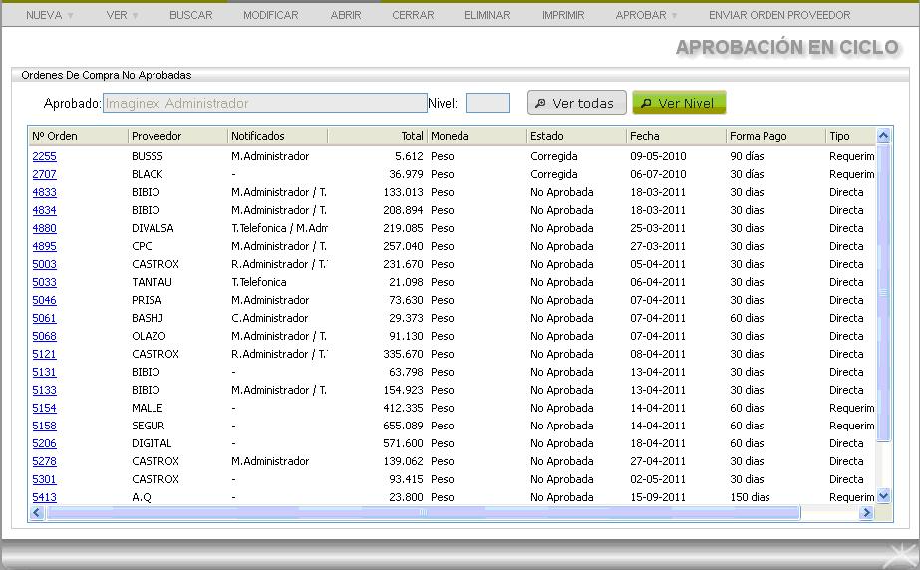Click the 90 días payment cell
This screenshot has height=570, width=920.
(747, 156)
